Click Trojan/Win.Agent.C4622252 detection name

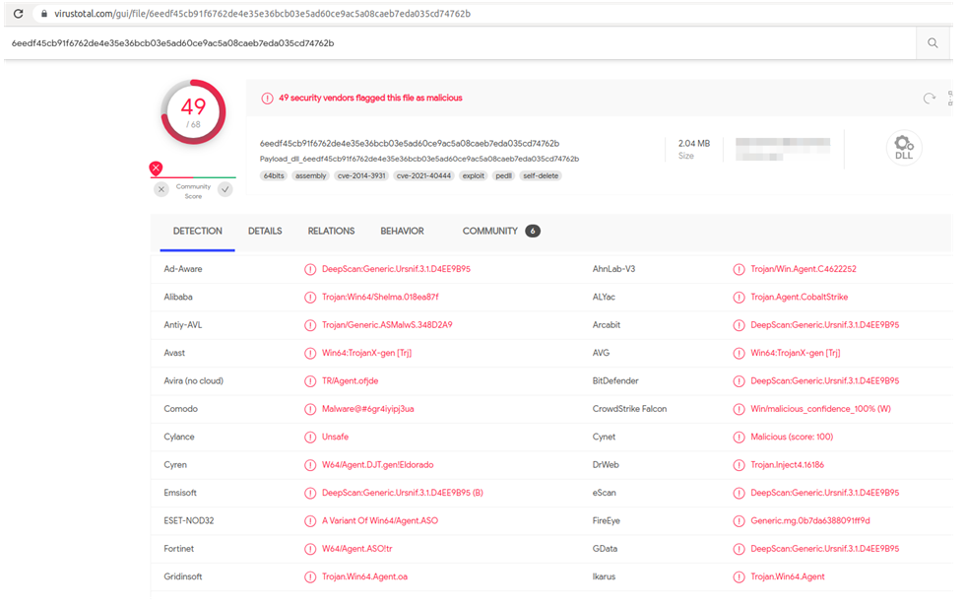[804, 269]
